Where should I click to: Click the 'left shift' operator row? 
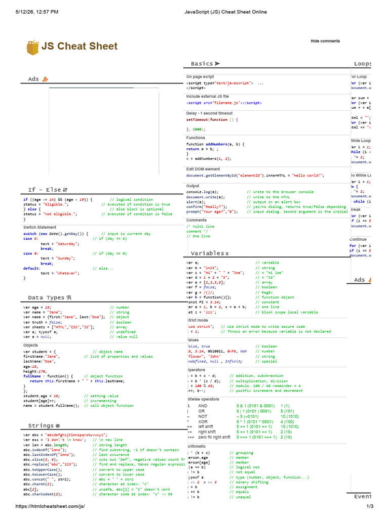pyautogui.click(x=243, y=426)
